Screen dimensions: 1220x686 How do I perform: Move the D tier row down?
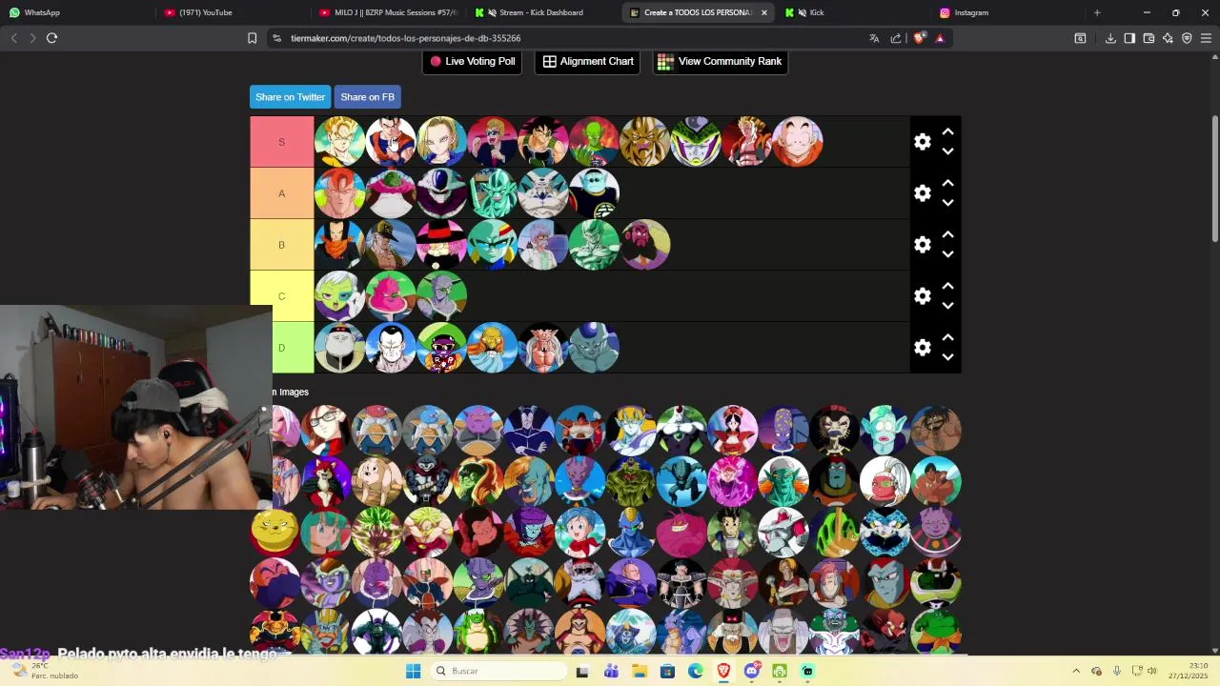click(947, 357)
